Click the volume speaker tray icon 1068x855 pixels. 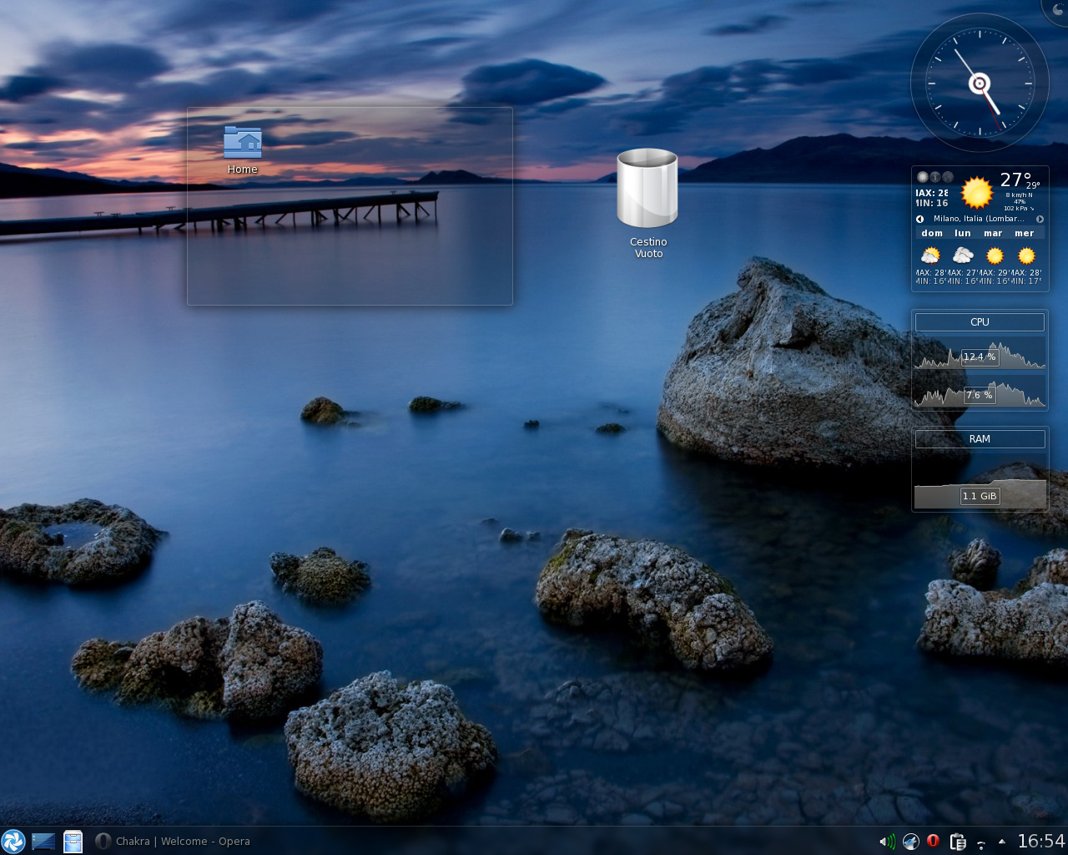click(887, 841)
